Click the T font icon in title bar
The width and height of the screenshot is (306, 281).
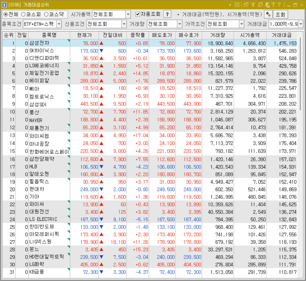273,5
